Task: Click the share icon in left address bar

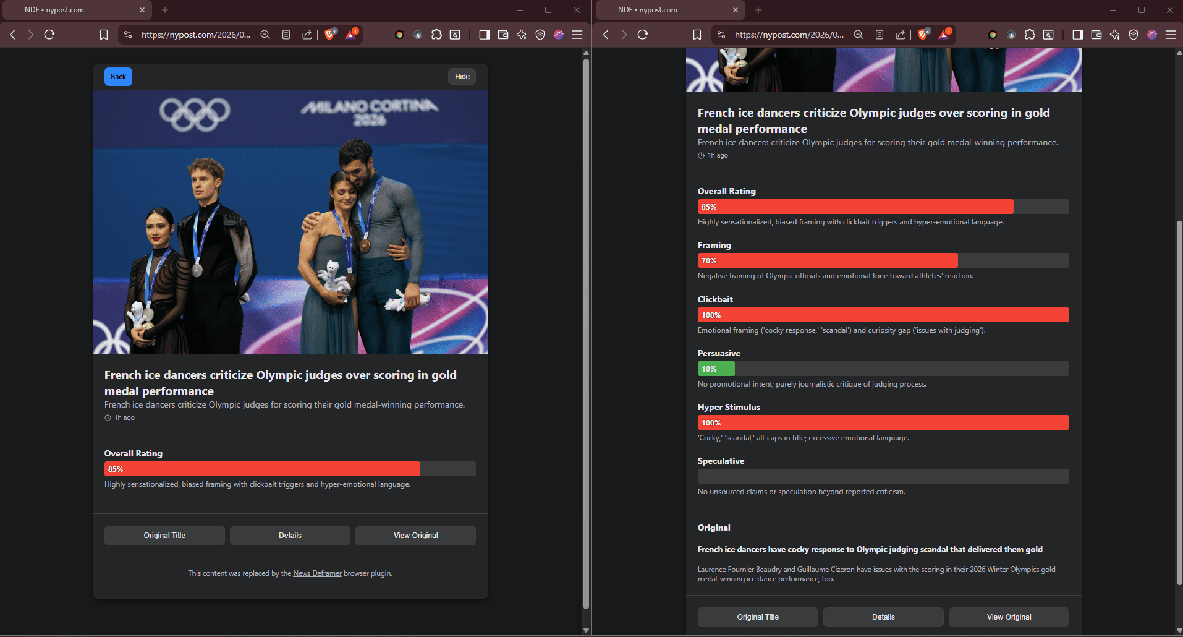Action: (307, 35)
